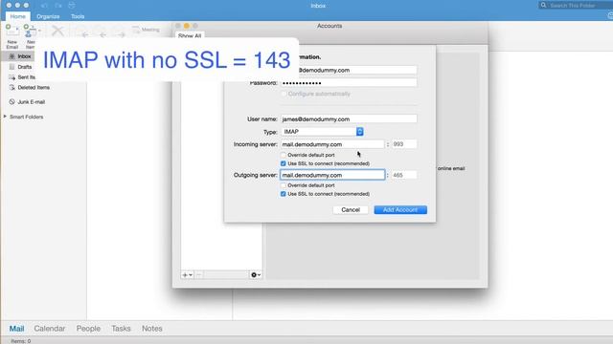Click the Cancel button

click(x=351, y=210)
